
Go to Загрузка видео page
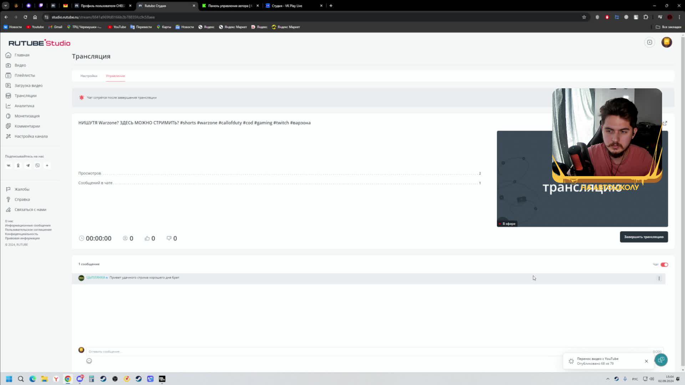pos(28,86)
